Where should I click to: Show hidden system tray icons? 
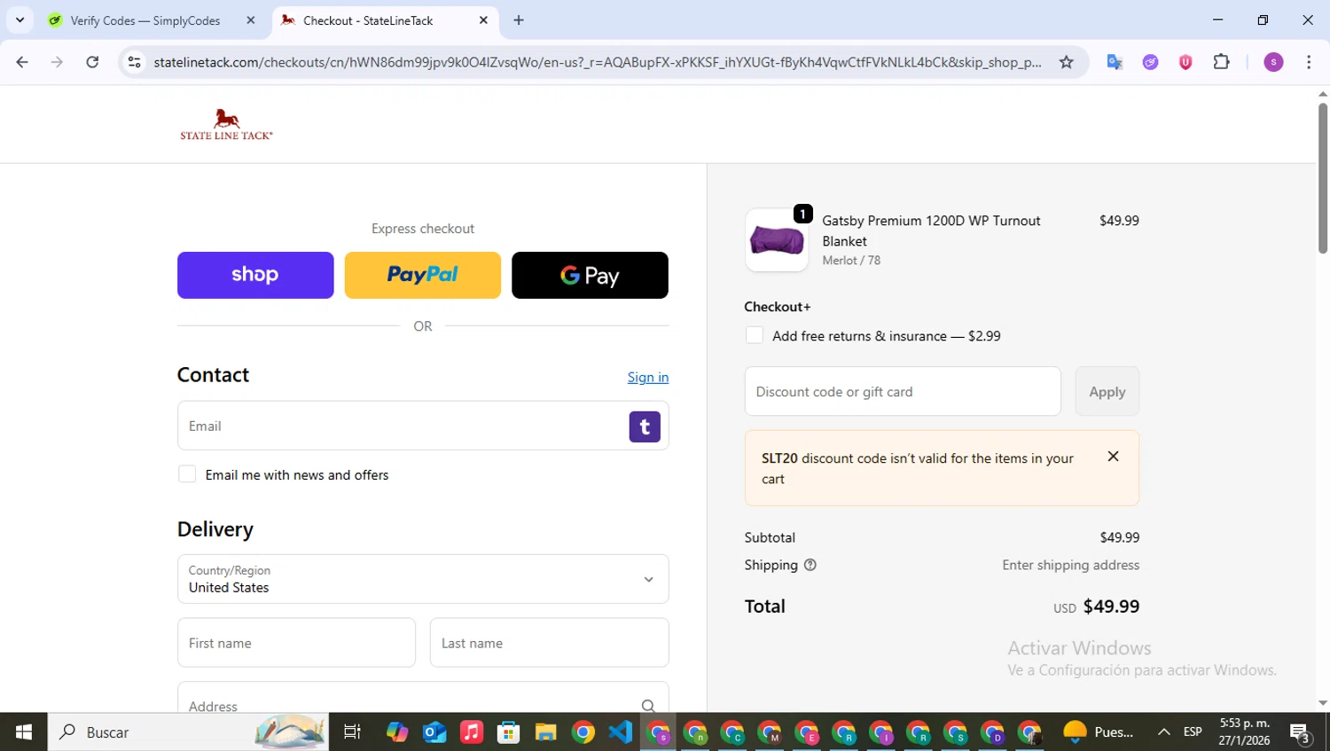pos(1163,732)
